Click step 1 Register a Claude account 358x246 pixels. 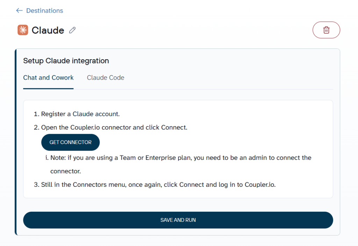click(77, 114)
